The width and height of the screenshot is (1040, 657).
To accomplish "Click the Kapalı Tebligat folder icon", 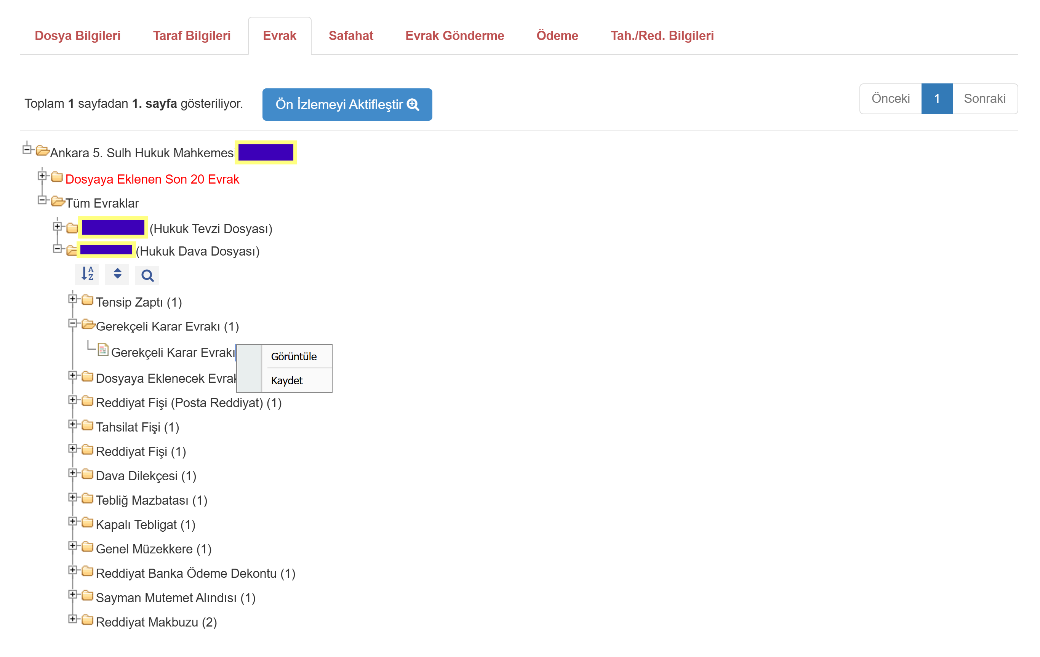I will click(x=88, y=523).
